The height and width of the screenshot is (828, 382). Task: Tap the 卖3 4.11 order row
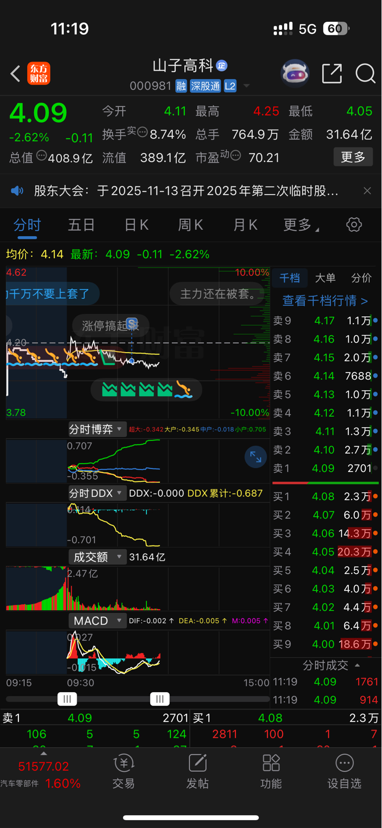coord(325,431)
